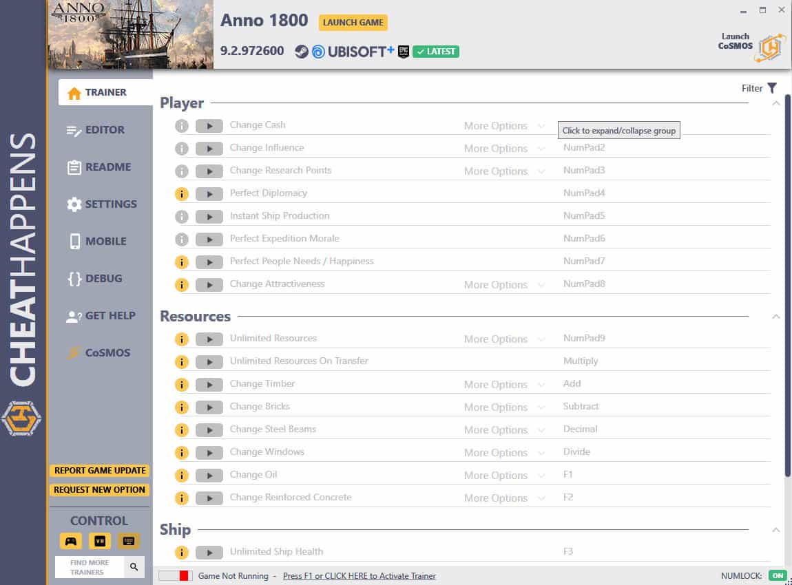Click the Launch CoSMOS icon
This screenshot has height=585, width=792.
point(770,47)
